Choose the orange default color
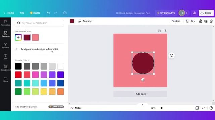 click(61, 92)
